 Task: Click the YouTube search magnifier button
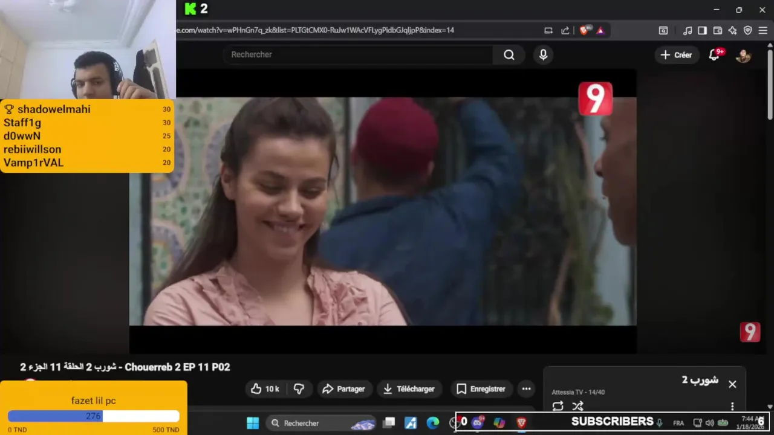click(x=509, y=55)
